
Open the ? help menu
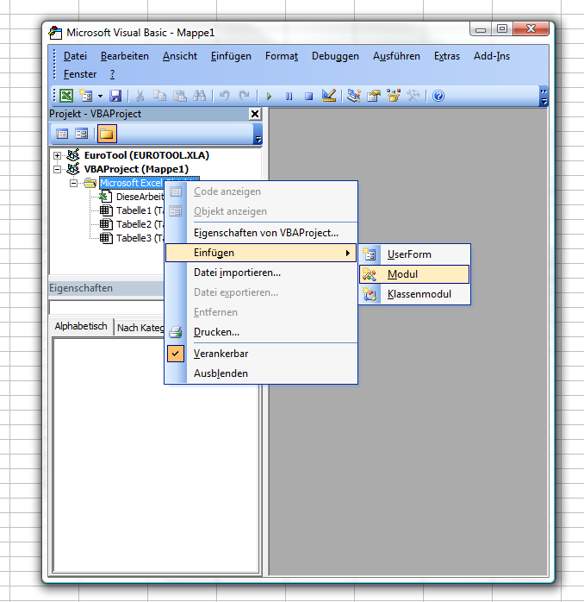(x=112, y=74)
